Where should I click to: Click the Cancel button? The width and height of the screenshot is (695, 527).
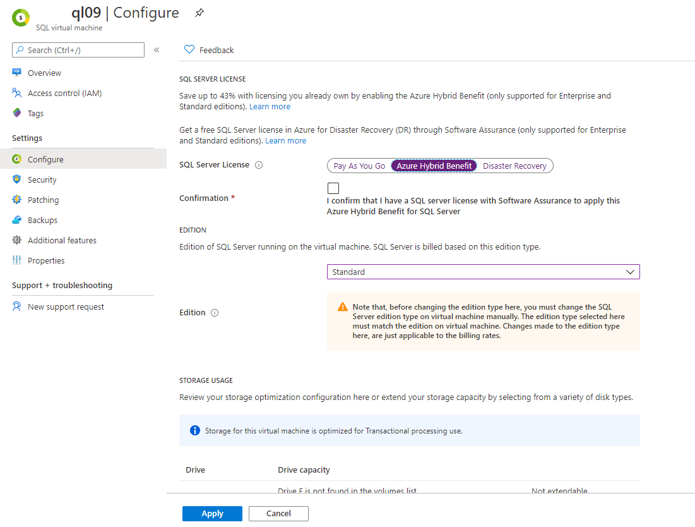tap(278, 513)
